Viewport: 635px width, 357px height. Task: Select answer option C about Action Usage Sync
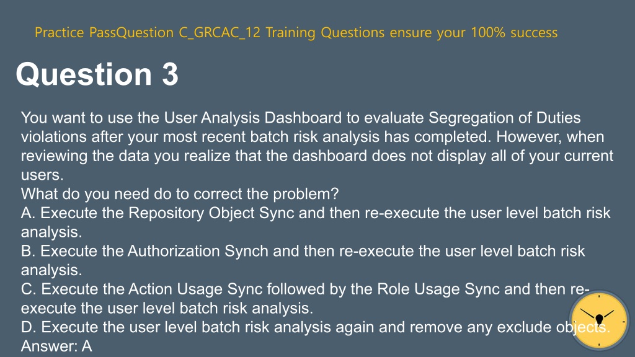(x=305, y=298)
